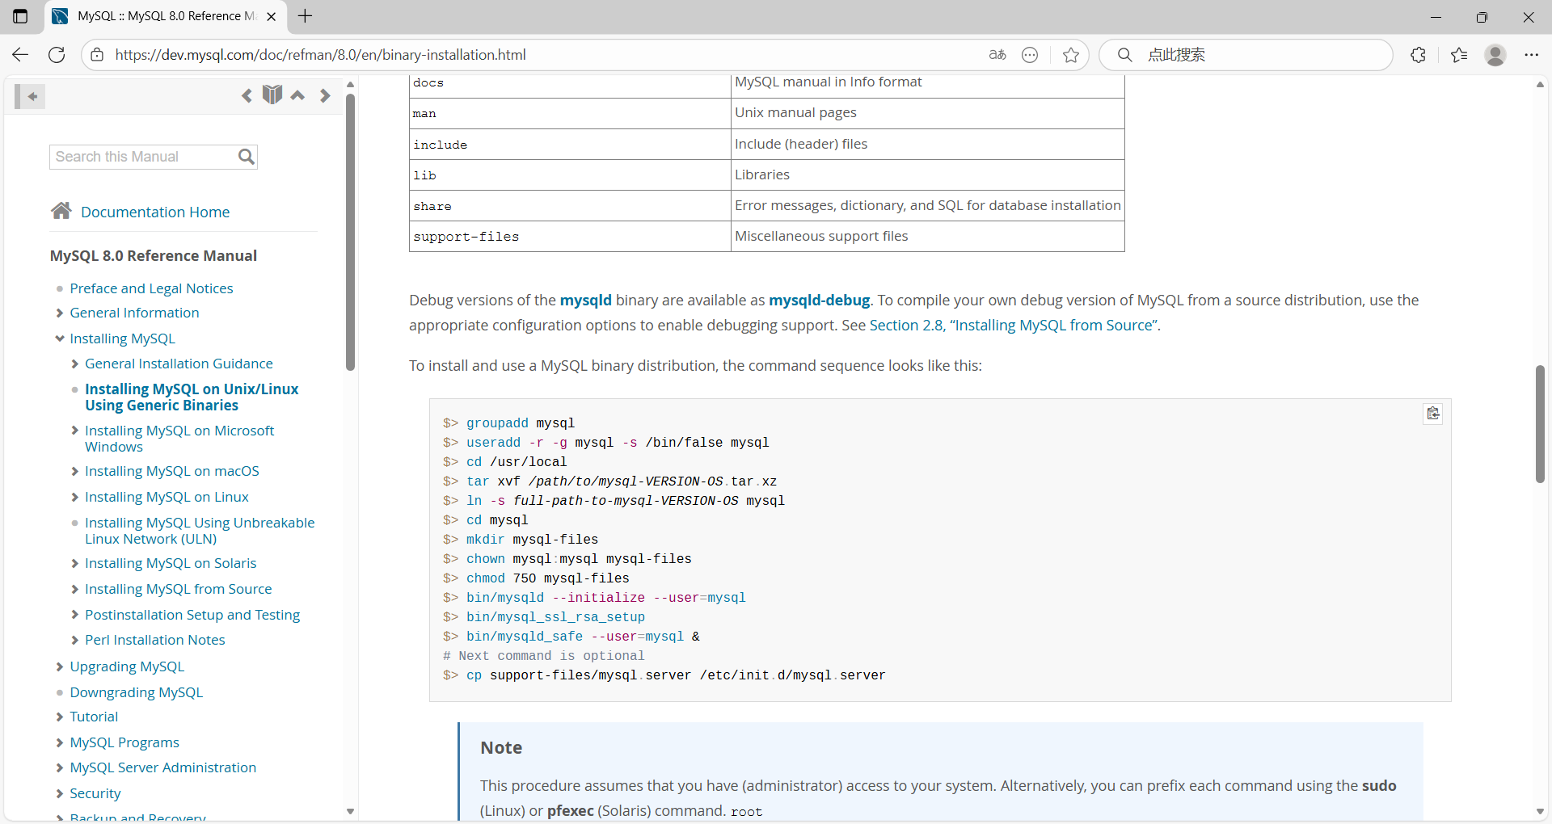Go up one level in the manual

click(297, 95)
